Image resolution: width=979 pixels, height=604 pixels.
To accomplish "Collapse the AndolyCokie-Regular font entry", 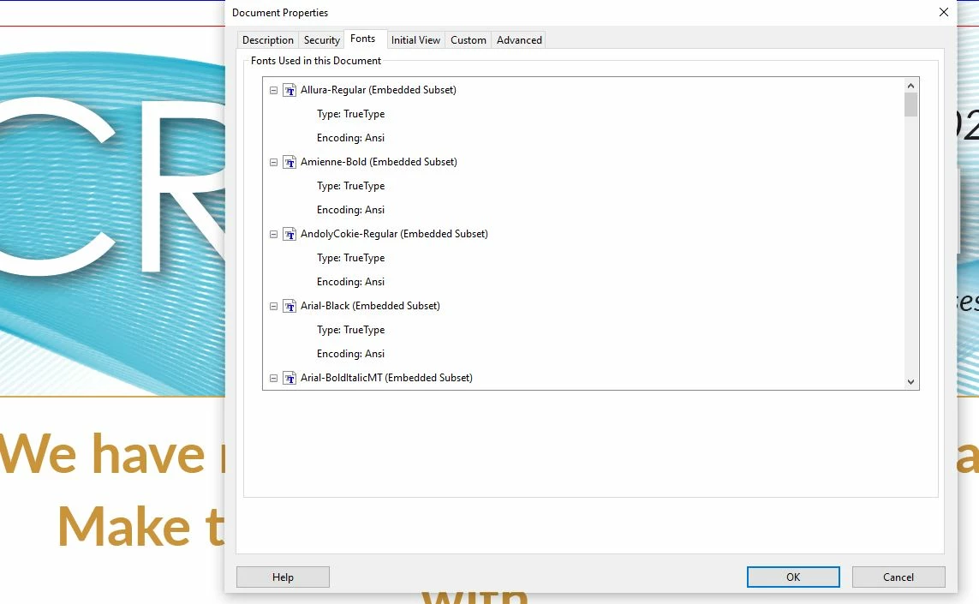I will click(273, 234).
